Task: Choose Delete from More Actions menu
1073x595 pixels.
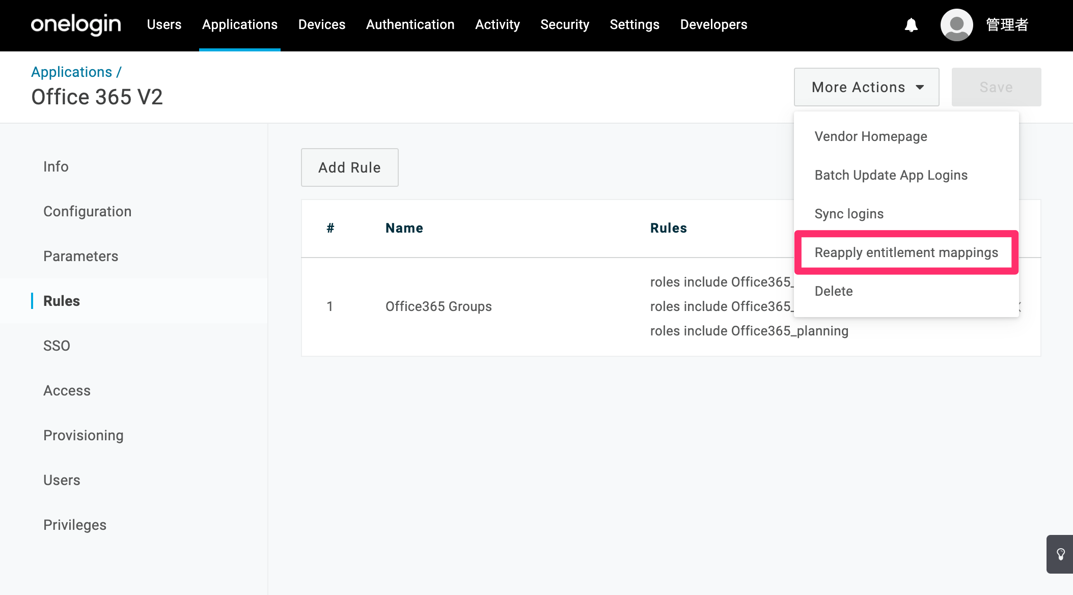Action: 834,291
